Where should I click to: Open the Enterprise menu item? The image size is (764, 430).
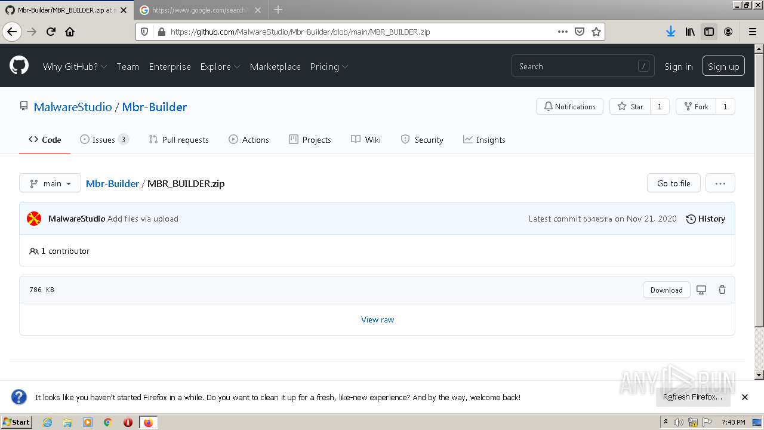(170, 66)
